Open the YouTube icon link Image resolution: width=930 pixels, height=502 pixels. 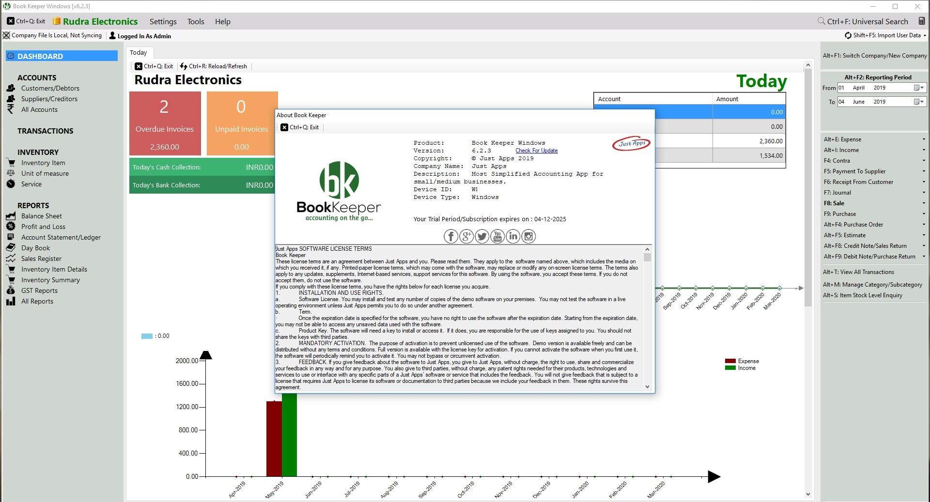click(497, 236)
